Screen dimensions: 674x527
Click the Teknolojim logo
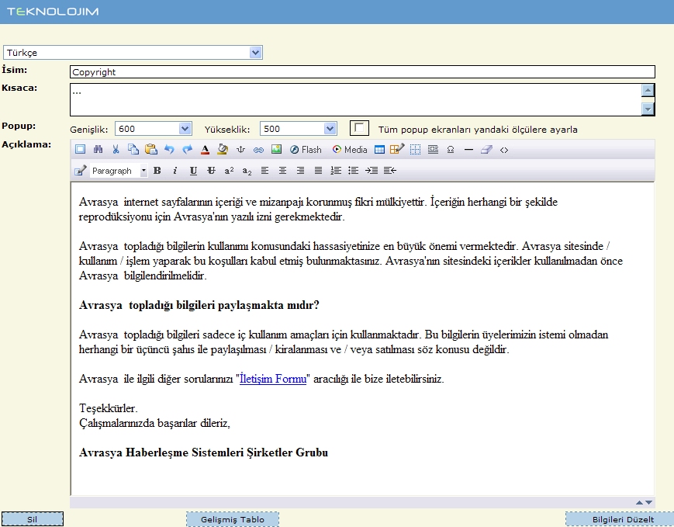tap(53, 12)
